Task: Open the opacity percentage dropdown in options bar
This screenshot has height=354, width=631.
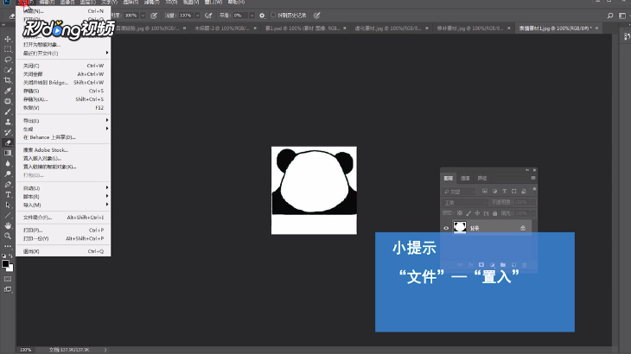Action: click(x=143, y=16)
